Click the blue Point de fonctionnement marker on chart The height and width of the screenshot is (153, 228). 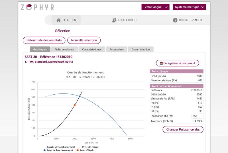click(80, 96)
